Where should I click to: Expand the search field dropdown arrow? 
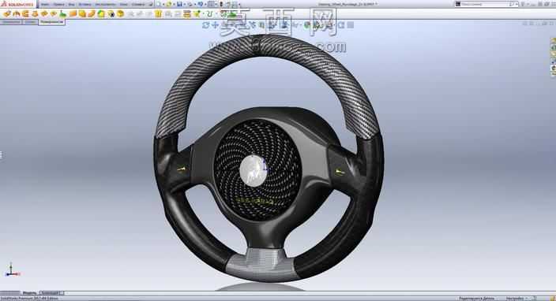[x=517, y=4]
